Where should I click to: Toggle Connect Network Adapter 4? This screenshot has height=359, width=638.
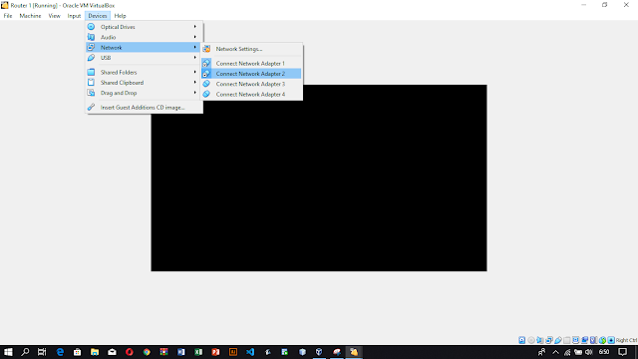click(252, 94)
